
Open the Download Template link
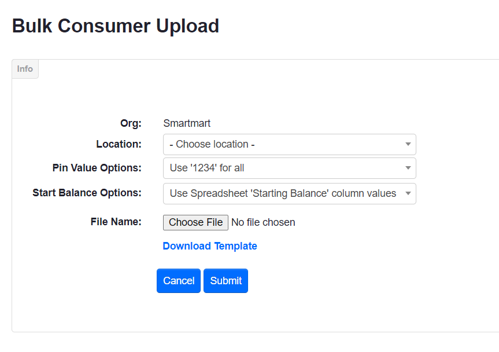tap(209, 245)
